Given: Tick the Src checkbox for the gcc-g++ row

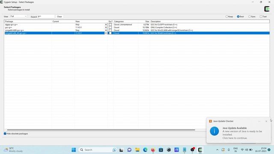Looking at the screenshot, I should (110, 27).
